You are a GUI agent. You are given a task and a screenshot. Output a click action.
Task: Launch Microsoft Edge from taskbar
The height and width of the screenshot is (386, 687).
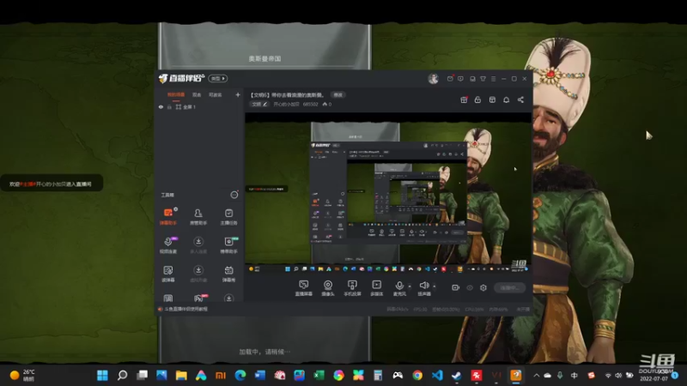pyautogui.click(x=240, y=375)
